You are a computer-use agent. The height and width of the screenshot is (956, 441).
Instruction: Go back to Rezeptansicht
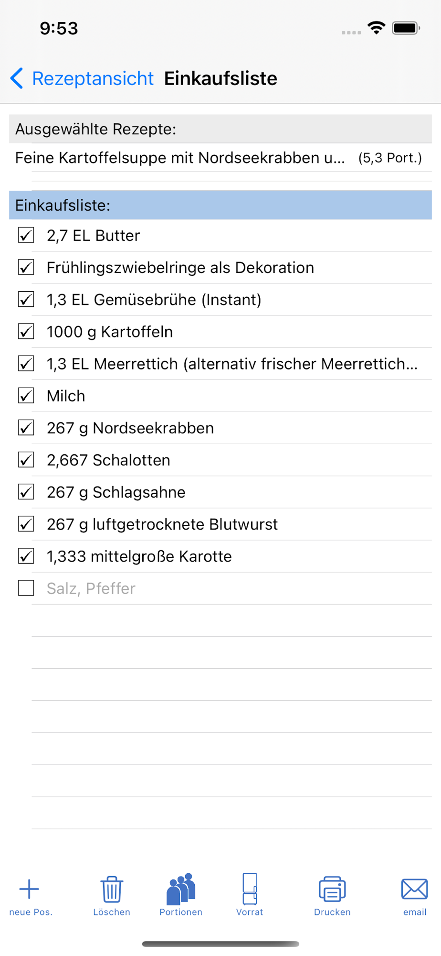pos(93,78)
